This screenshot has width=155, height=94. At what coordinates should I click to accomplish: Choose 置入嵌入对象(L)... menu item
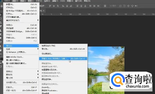click(21, 60)
